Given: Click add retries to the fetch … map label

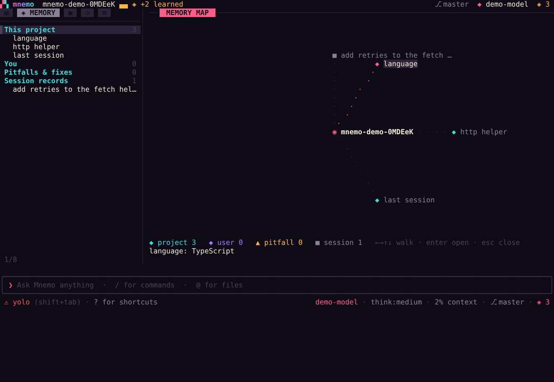Looking at the screenshot, I should pyautogui.click(x=396, y=55).
